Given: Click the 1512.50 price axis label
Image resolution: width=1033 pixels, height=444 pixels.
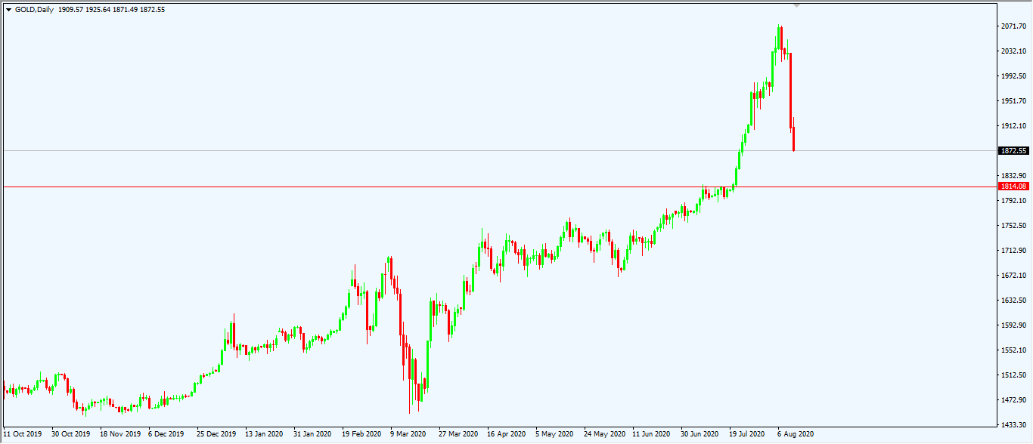Looking at the screenshot, I should pos(1013,375).
